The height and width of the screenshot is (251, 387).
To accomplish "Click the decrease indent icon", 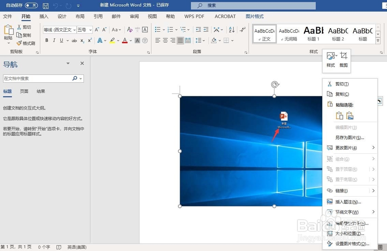I will (198, 30).
